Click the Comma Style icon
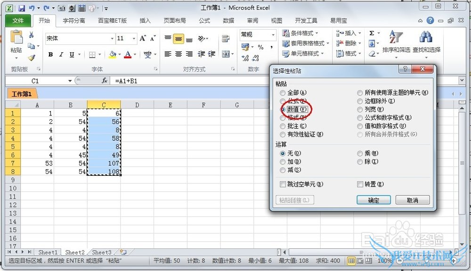 pyautogui.click(x=271, y=47)
